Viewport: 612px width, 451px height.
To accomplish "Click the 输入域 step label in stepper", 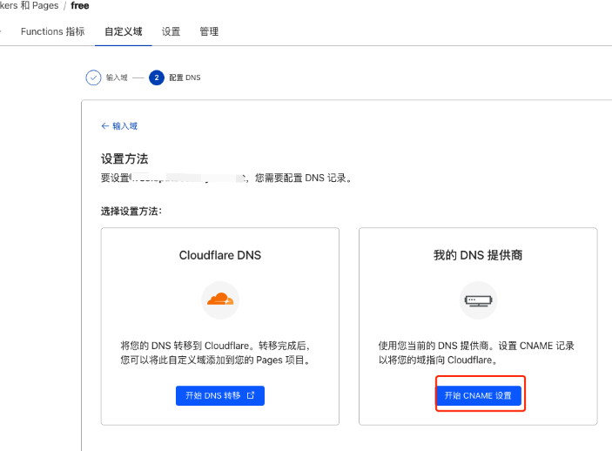I will coord(117,77).
